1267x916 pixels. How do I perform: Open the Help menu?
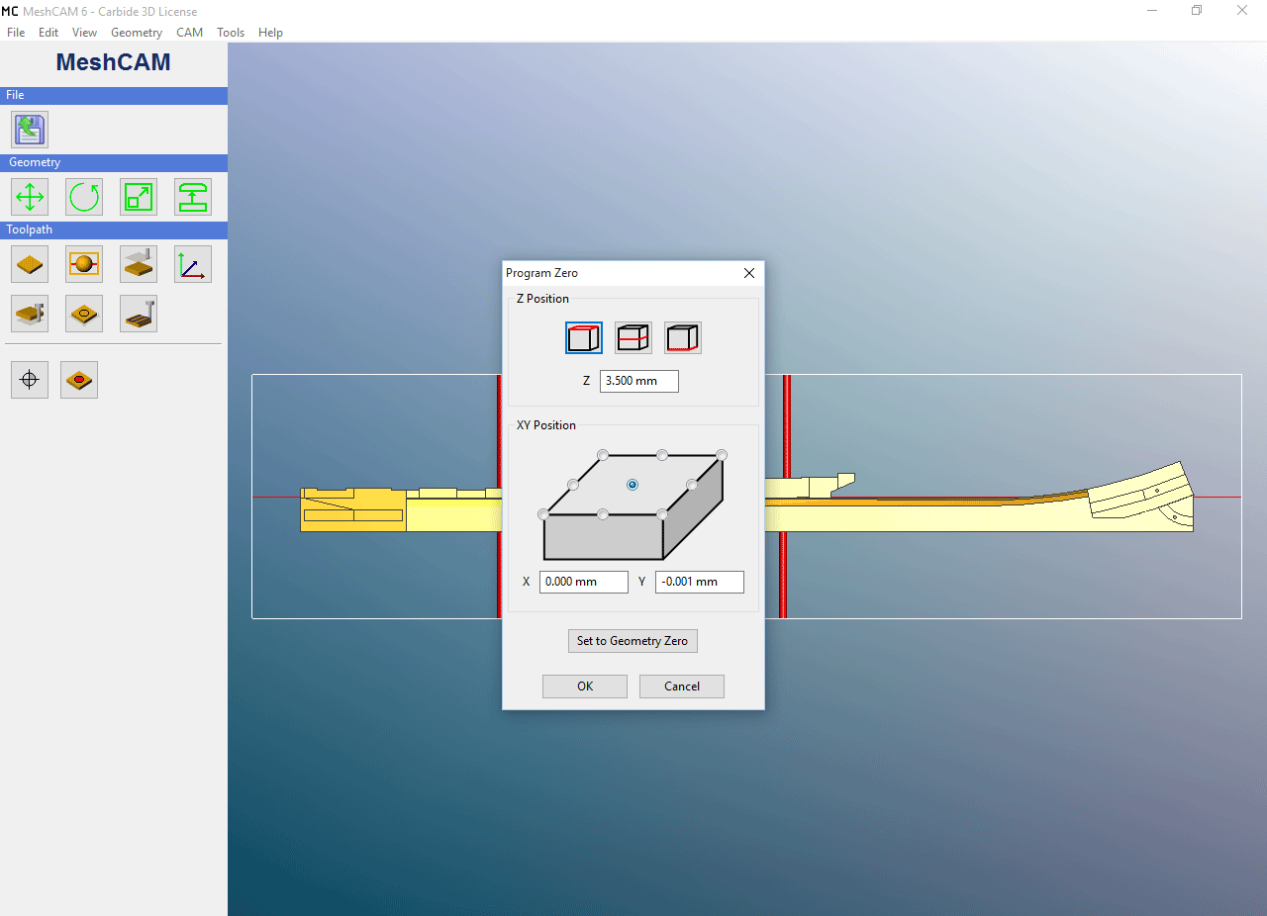270,33
